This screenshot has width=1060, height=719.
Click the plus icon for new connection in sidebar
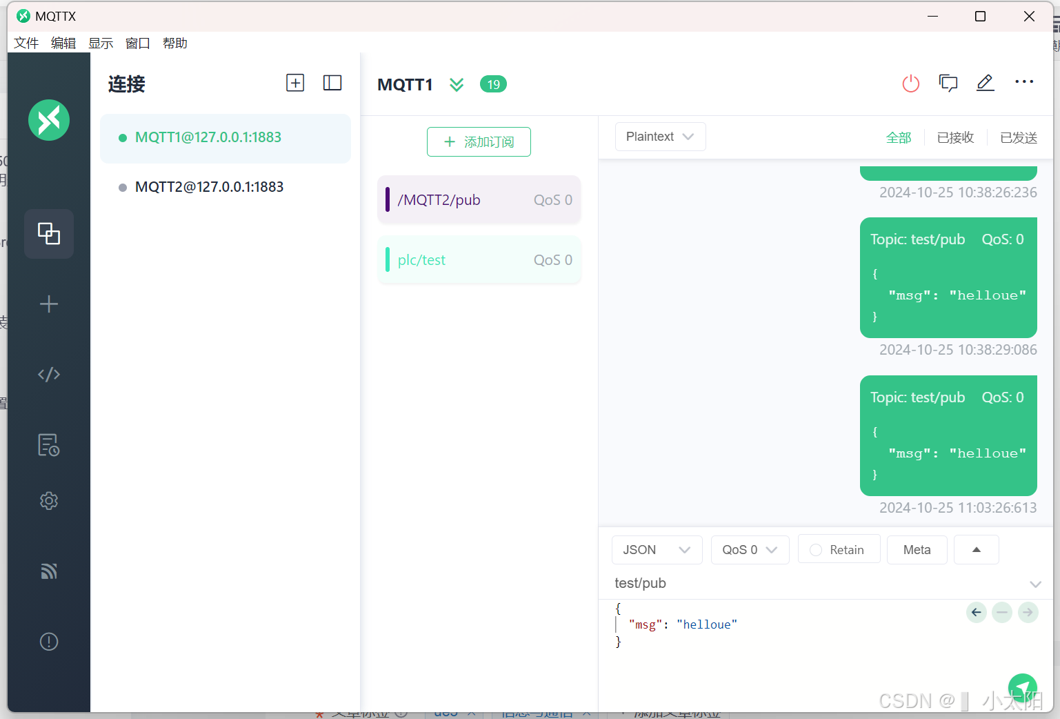49,304
